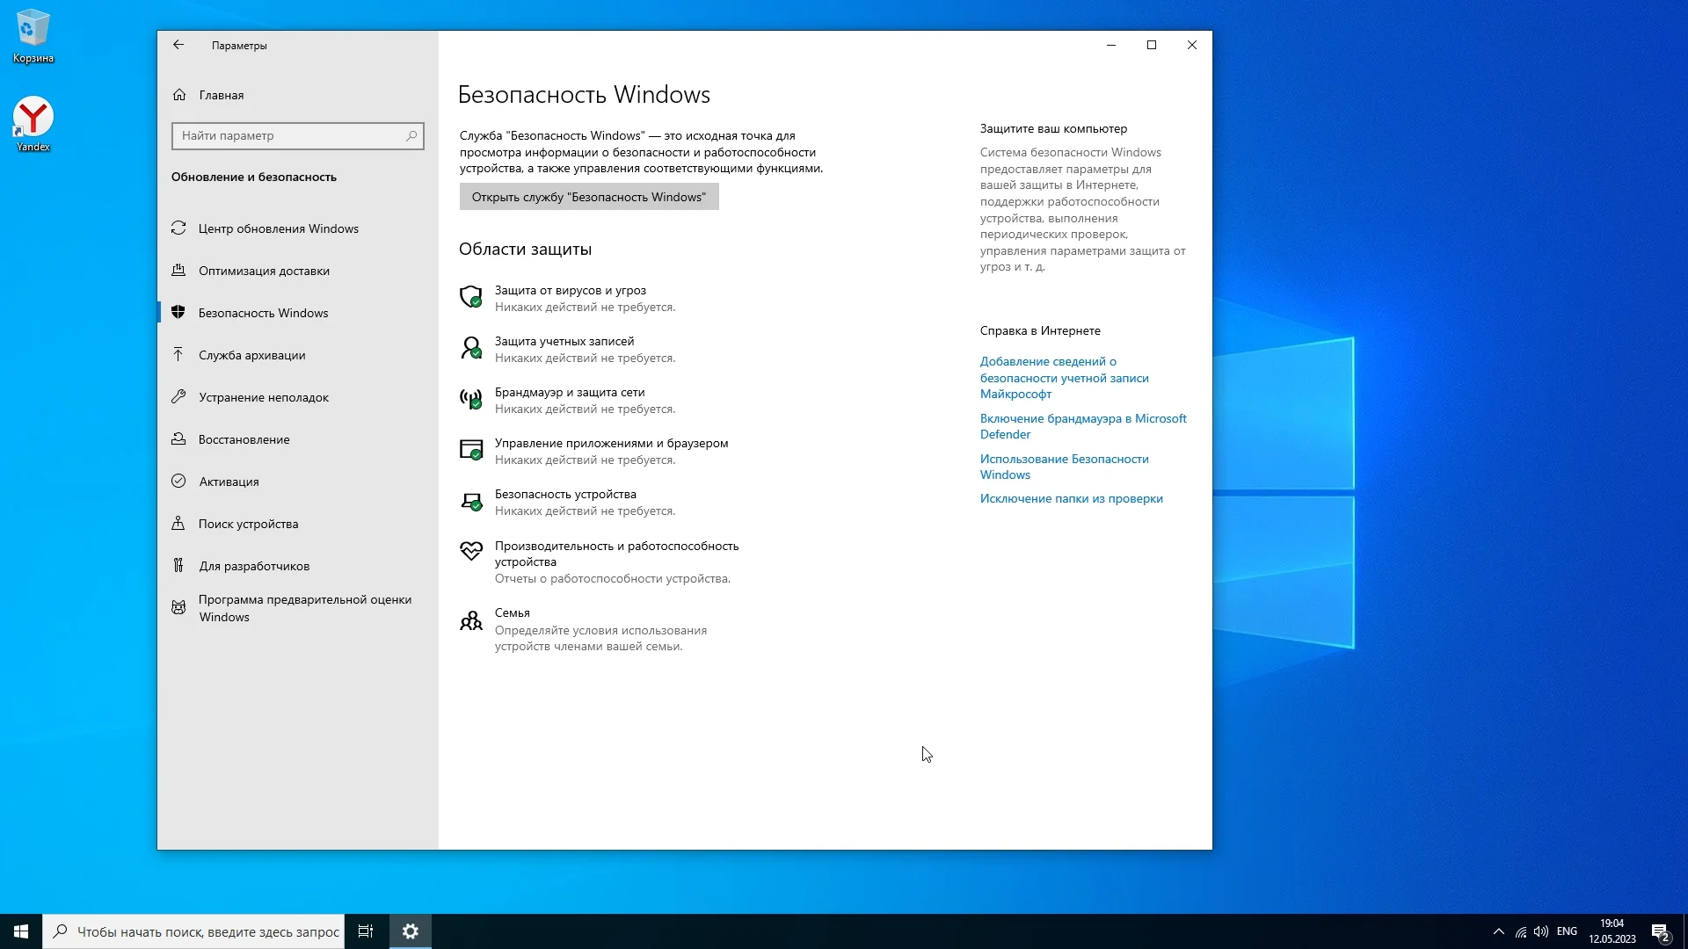
Task: Click the back arrow in Settings
Action: (178, 45)
